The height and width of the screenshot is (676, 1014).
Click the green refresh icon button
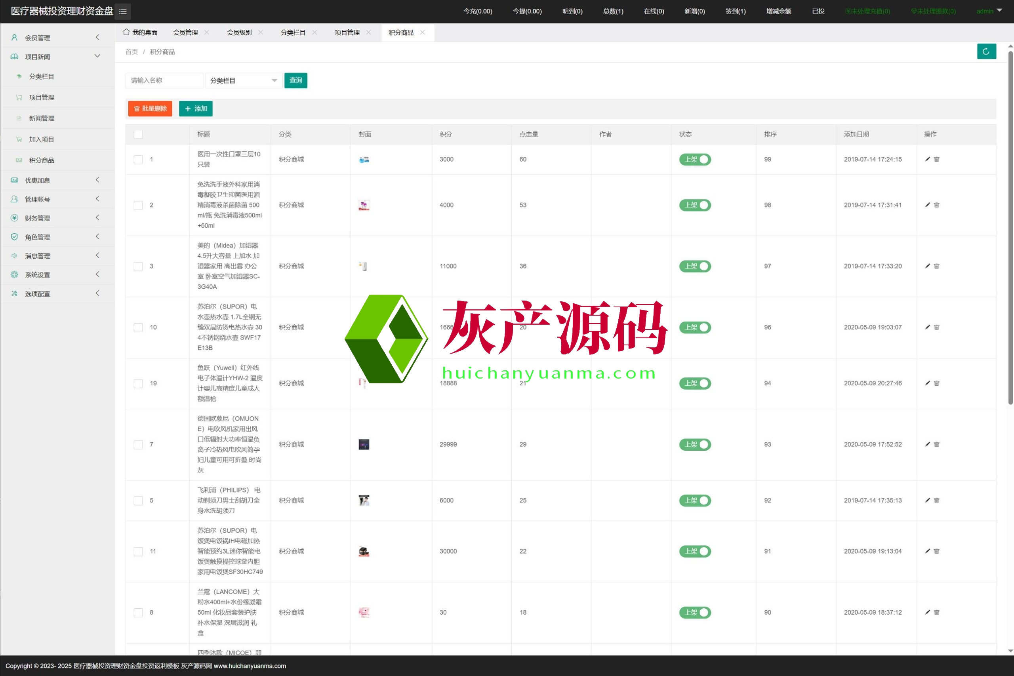[986, 52]
